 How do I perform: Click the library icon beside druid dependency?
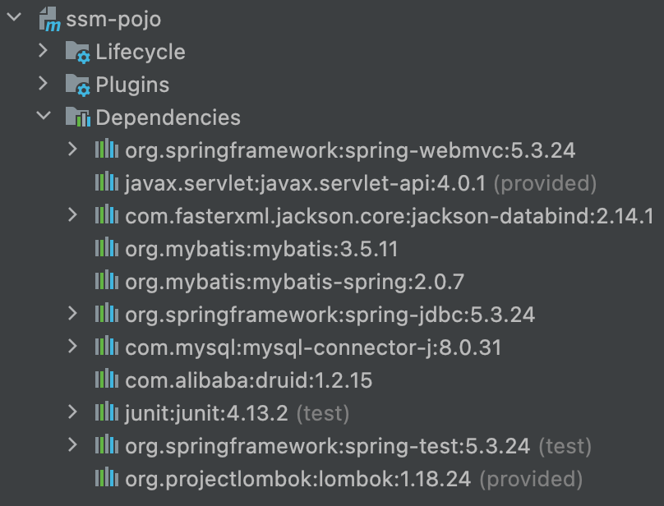point(107,380)
